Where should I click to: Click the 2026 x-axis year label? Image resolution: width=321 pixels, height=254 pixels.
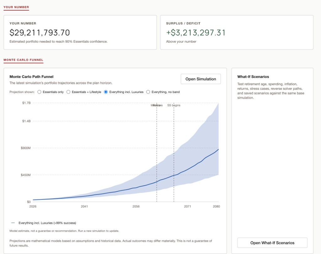[x=33, y=206]
